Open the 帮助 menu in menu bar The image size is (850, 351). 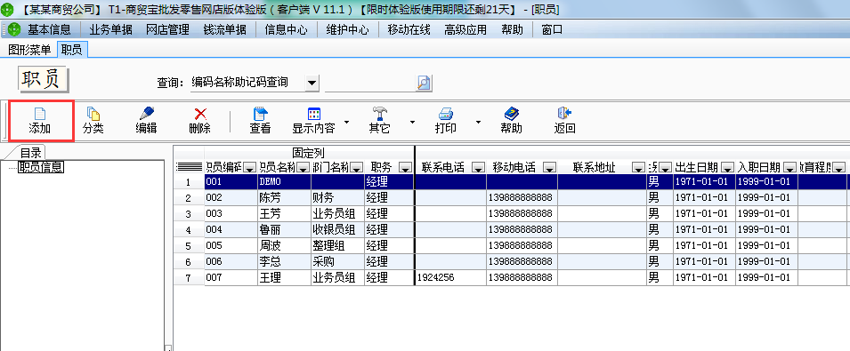[513, 29]
